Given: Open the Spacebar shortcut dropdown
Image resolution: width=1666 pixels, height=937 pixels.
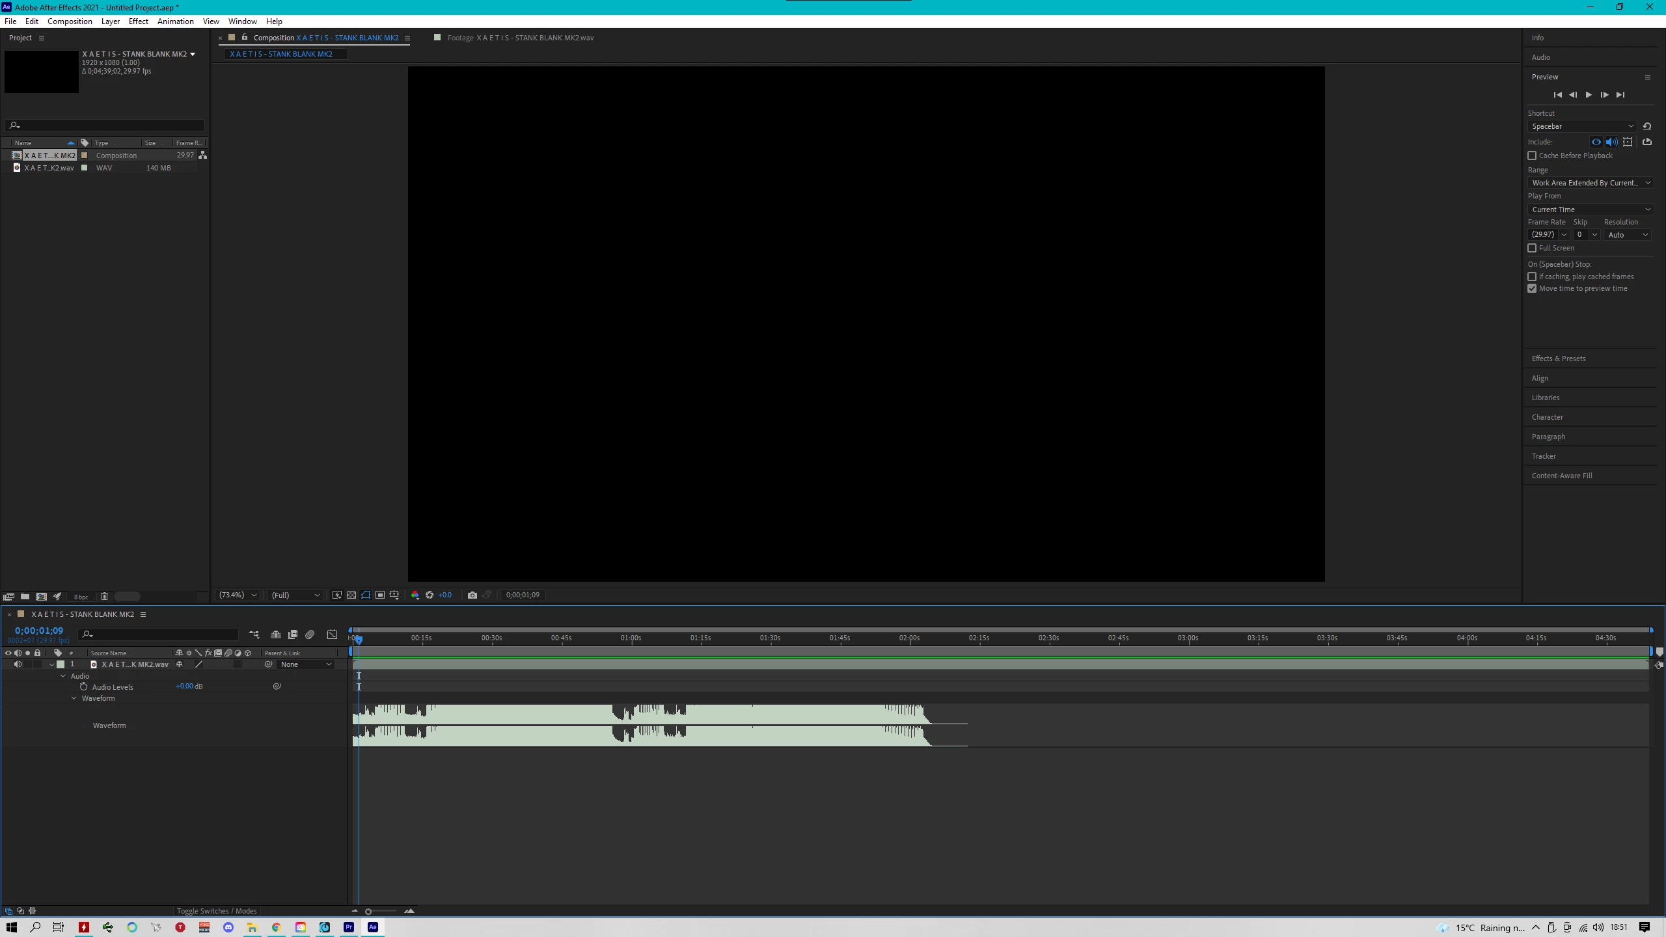Looking at the screenshot, I should [1581, 126].
